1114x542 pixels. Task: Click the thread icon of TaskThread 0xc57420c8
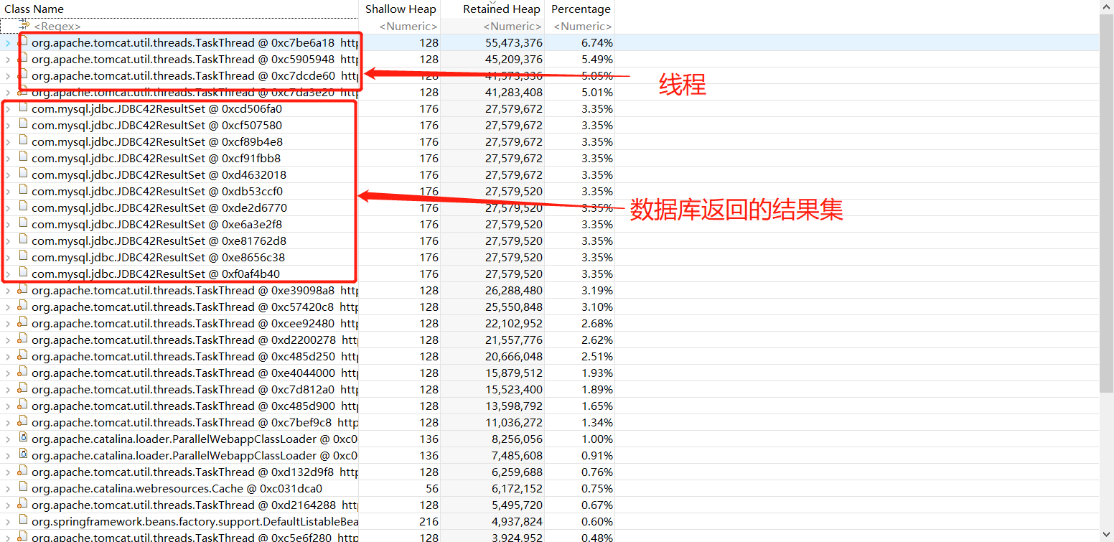click(23, 307)
